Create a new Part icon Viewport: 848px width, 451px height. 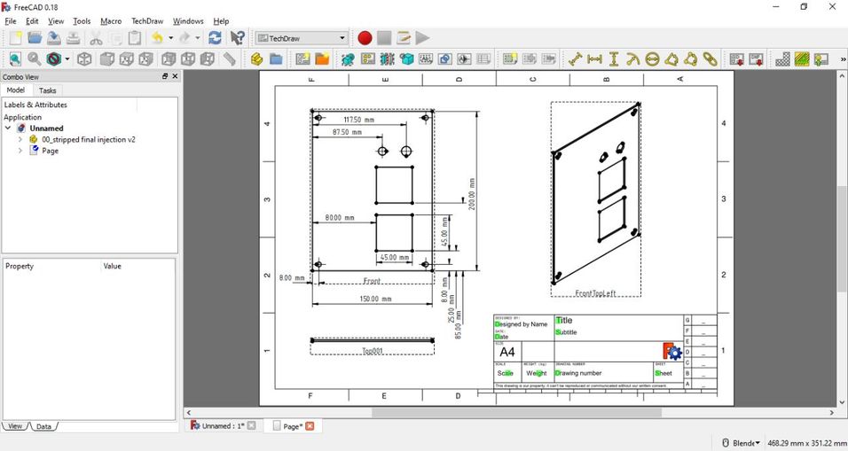pyautogui.click(x=257, y=58)
